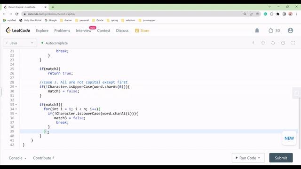
Task: Expand the Console panel
Action: [x=17, y=158]
